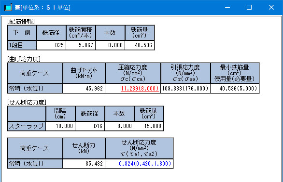Image resolution: width=283 pixels, height=182 pixels.
Task: Select the D25 rebar diameter cell
Action: point(51,45)
